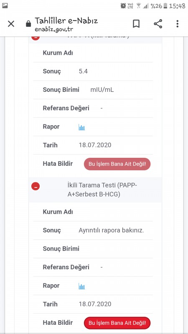Tap the Wi-Fi status icon
The height and width of the screenshot is (334, 188).
tap(139, 6)
